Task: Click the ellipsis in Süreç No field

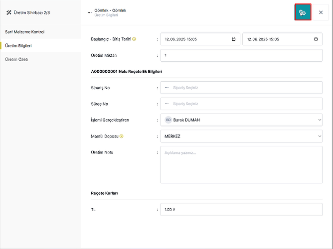Action: coord(166,104)
